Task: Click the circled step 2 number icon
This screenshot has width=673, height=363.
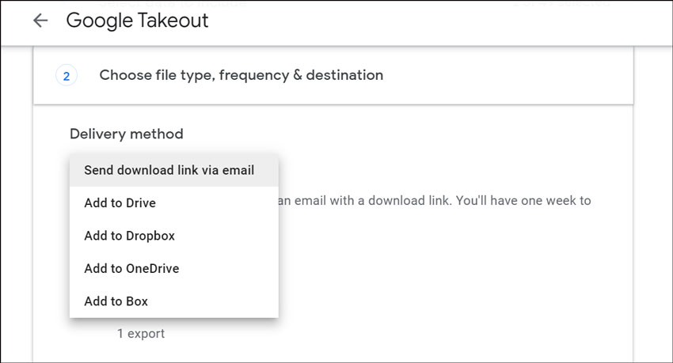Action: (x=67, y=76)
